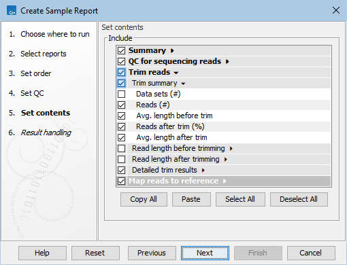
Task: Click the Summary row label
Action: click(x=147, y=50)
